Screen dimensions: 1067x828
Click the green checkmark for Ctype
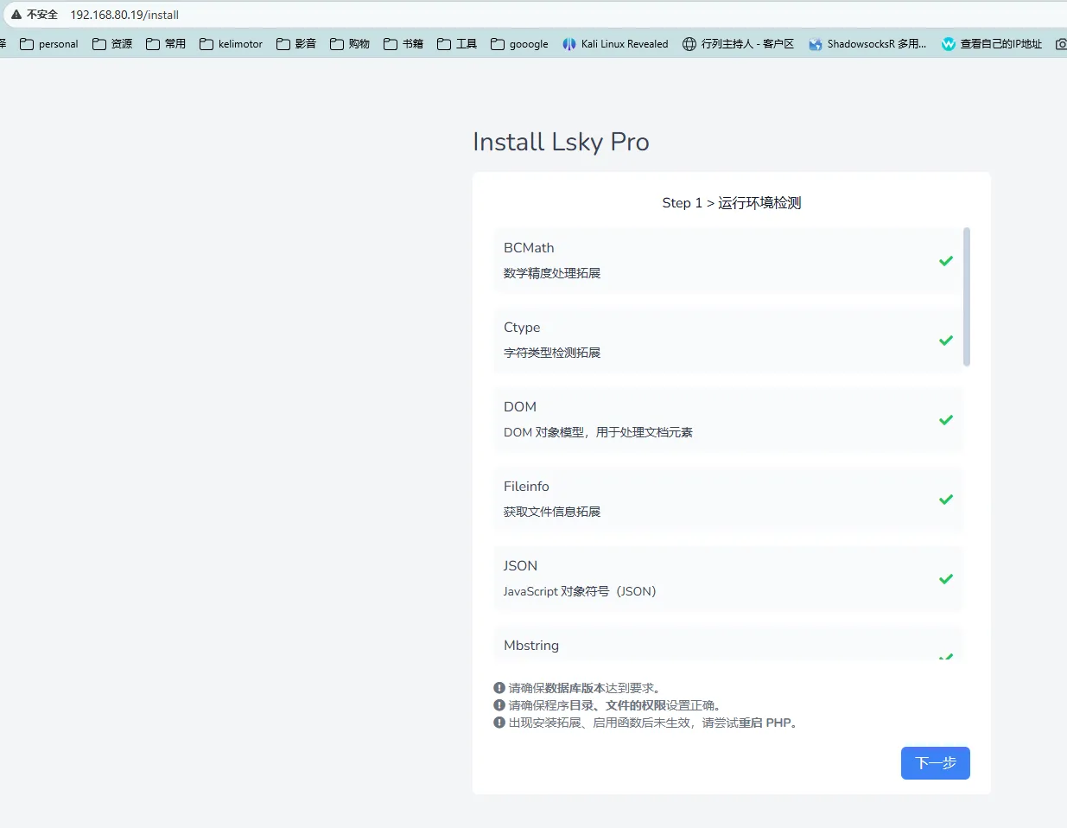(x=946, y=341)
